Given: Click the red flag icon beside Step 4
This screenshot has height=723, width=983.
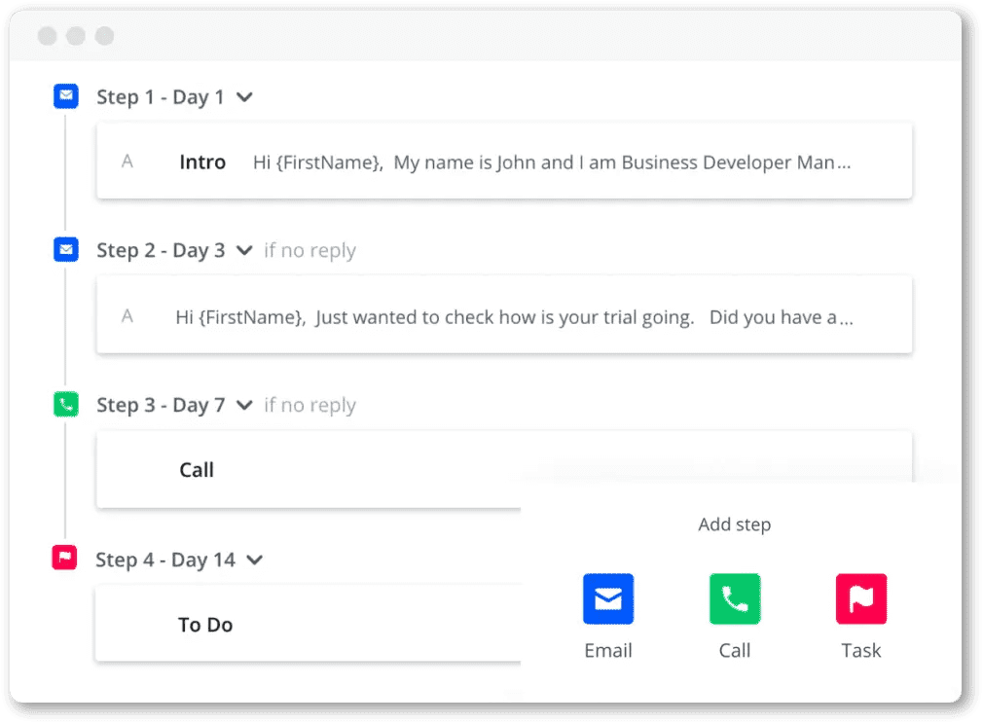Looking at the screenshot, I should 64,558.
